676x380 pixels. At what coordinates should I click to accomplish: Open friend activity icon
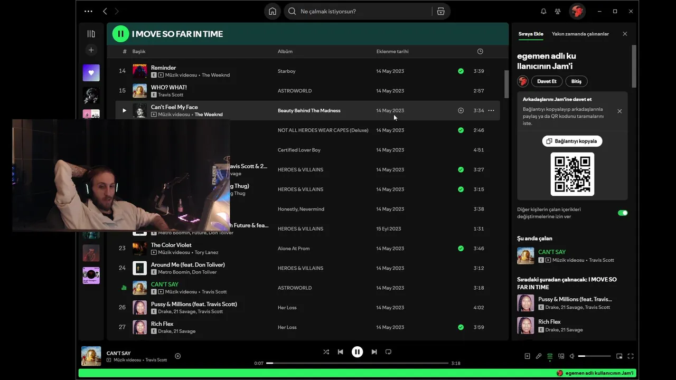click(558, 11)
